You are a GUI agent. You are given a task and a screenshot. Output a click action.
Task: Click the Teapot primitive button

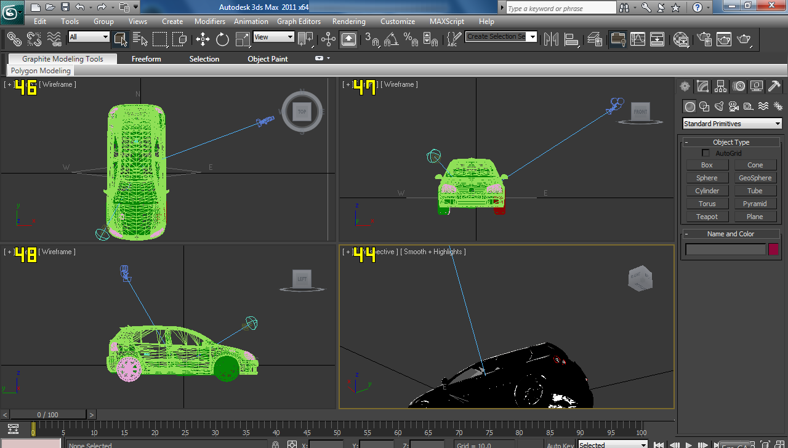coord(707,216)
